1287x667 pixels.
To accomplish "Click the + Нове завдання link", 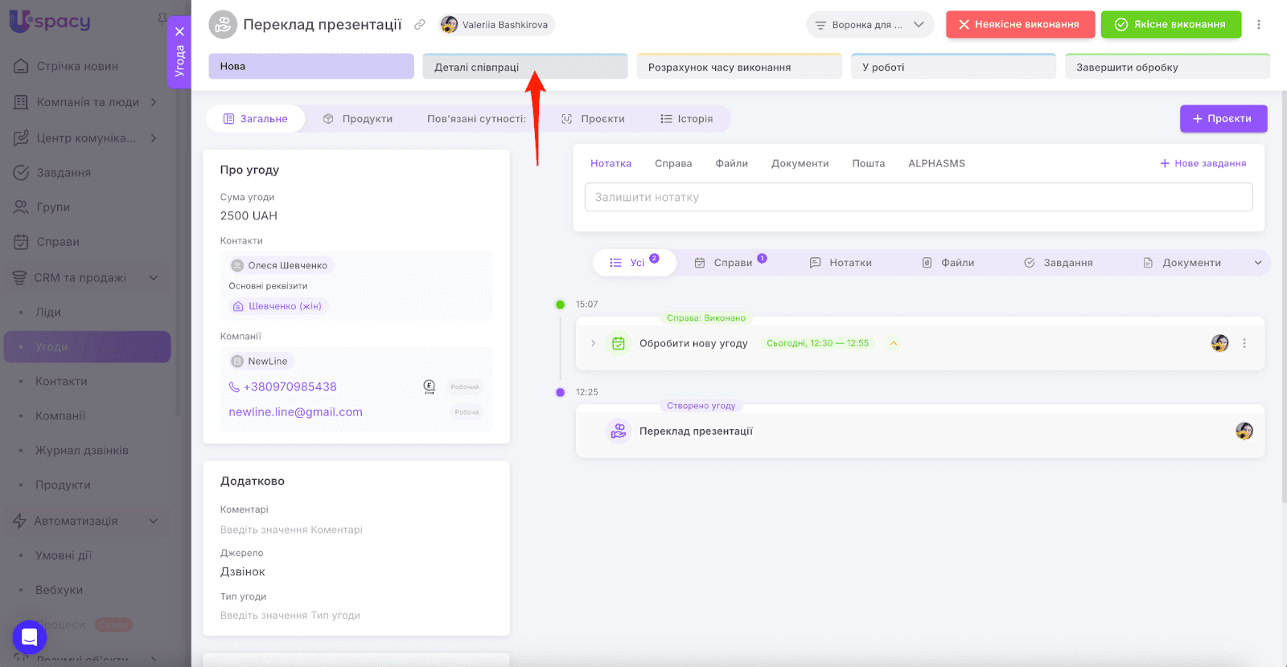I will (x=1203, y=164).
